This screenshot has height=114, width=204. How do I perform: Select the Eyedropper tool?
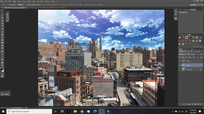2,26
